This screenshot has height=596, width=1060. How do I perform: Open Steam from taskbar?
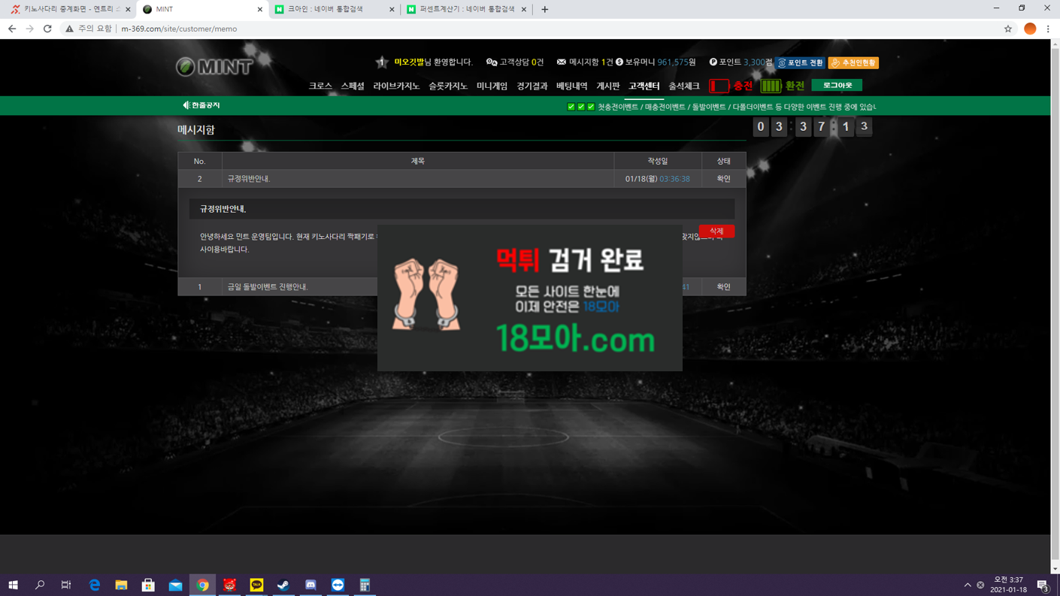pos(283,585)
